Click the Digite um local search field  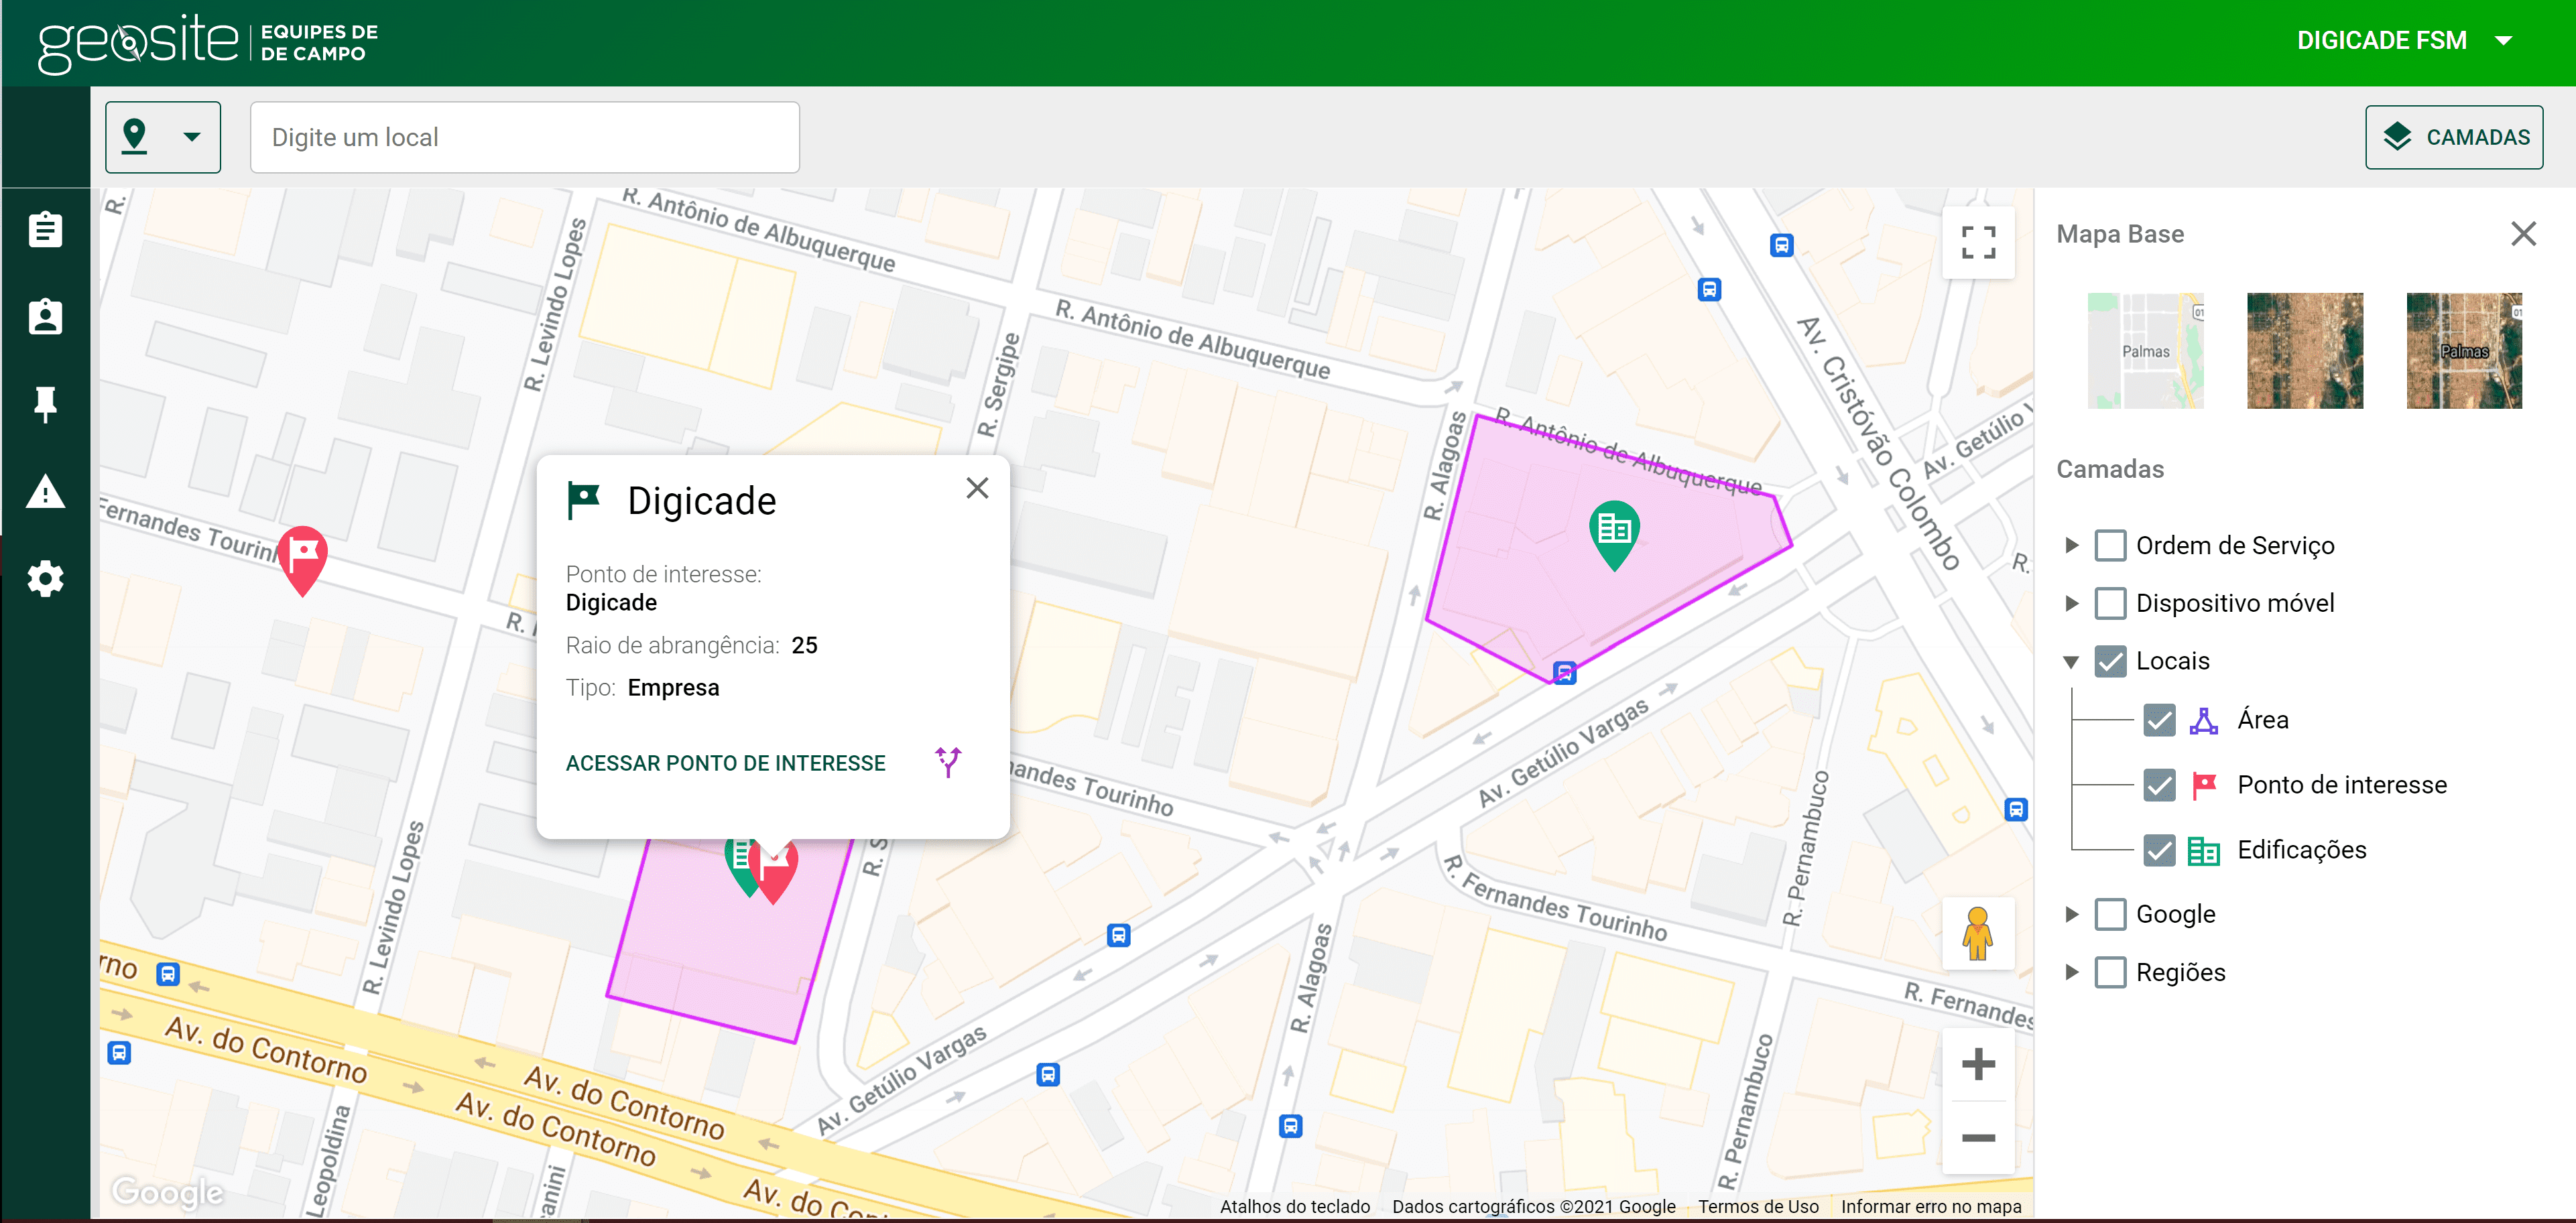pyautogui.click(x=524, y=137)
